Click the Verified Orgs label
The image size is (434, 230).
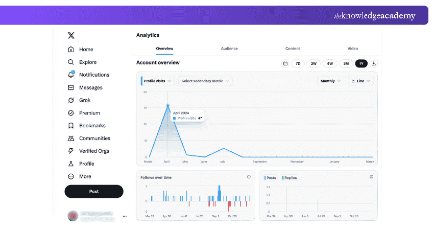point(94,151)
